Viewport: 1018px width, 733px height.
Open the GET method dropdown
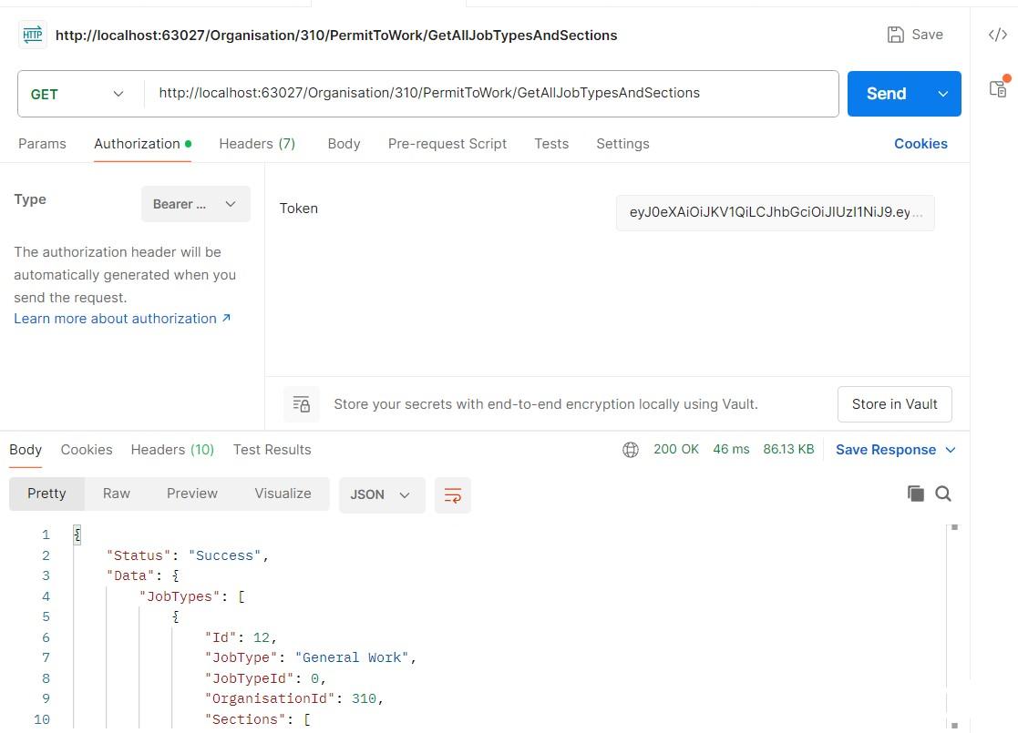[x=78, y=94]
